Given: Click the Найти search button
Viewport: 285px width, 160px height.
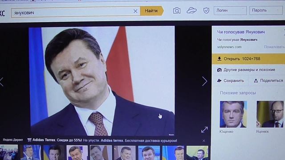Looking at the screenshot, I should (152, 11).
